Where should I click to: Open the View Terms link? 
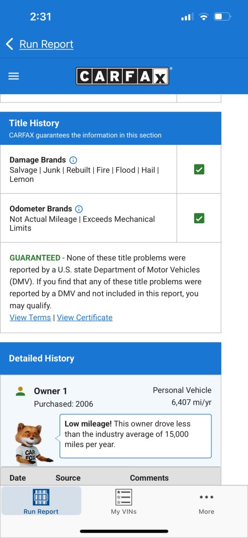click(x=30, y=317)
